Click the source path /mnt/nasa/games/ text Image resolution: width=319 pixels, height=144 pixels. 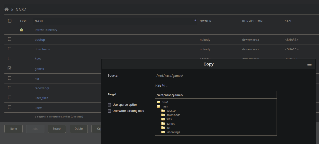coord(170,76)
